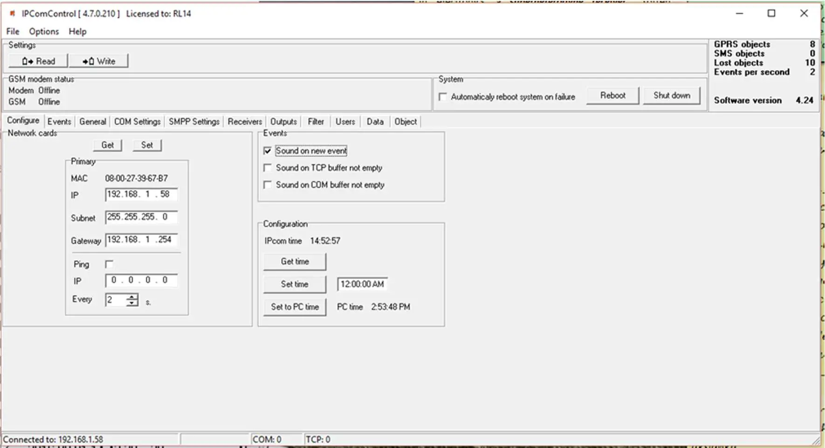Click the IPComControl application icon

11,14
